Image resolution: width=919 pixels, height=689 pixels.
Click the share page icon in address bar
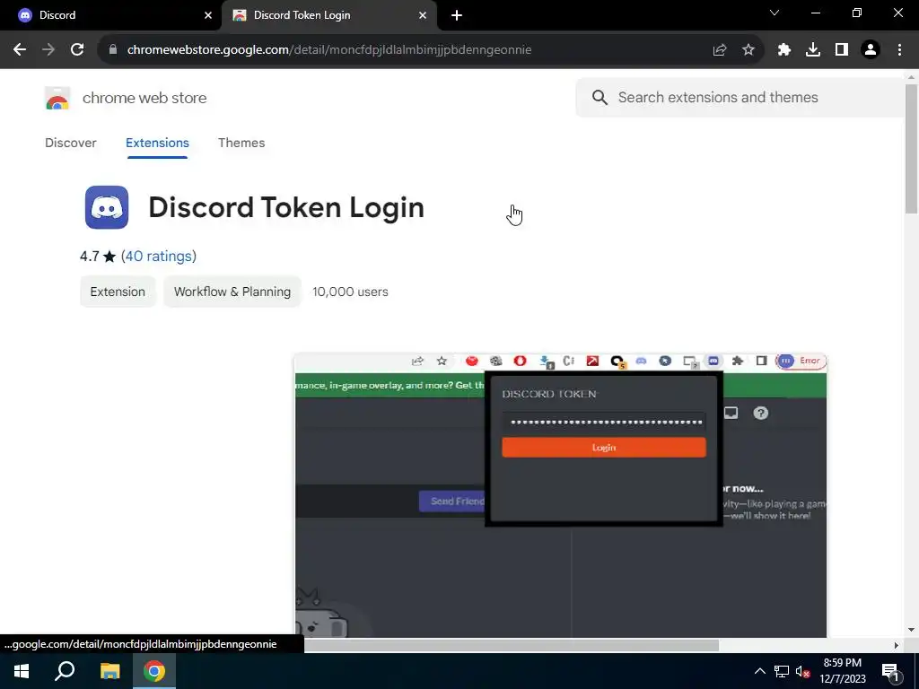coord(720,50)
